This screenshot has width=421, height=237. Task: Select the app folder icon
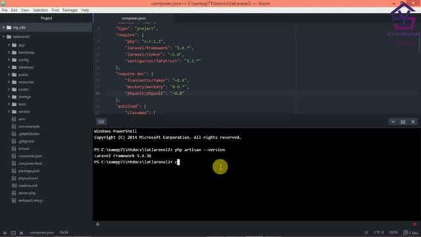(14, 45)
